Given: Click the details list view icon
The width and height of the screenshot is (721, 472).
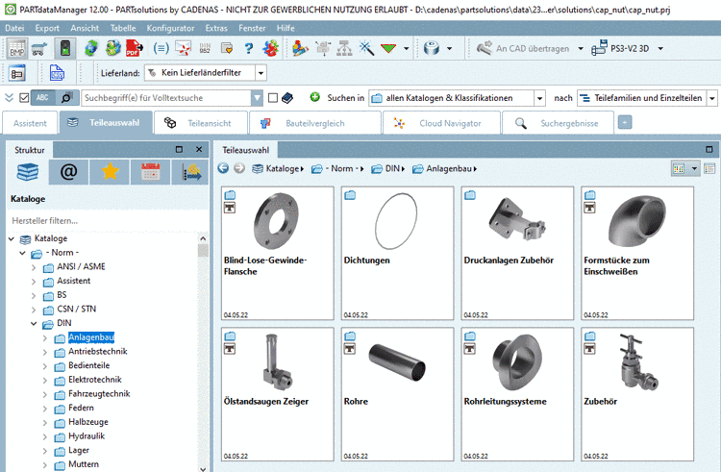Looking at the screenshot, I should click(x=709, y=168).
